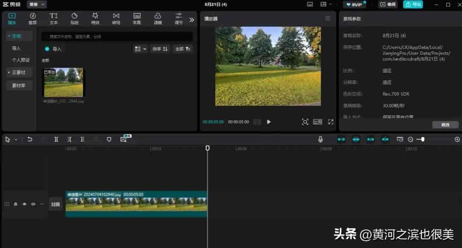462x248 pixels.
Task: Open the smart editing tool with badge
Action: tap(124, 139)
